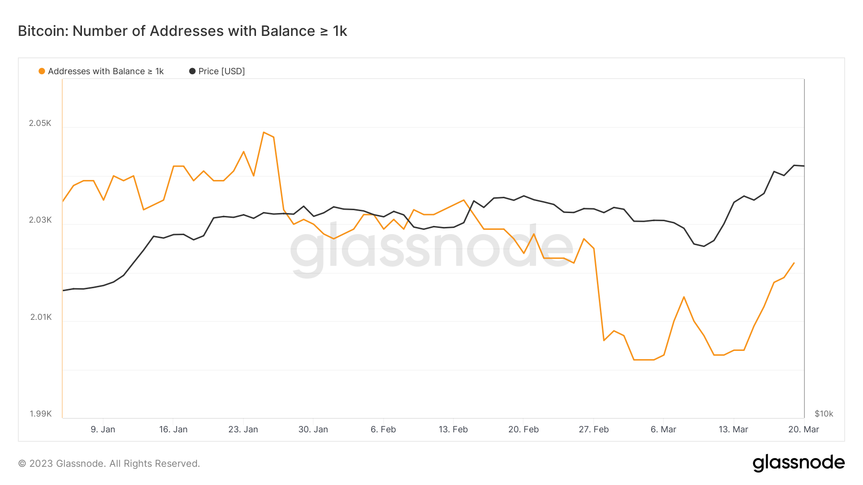Click the '13. Mar' date on the x-axis
The height and width of the screenshot is (485, 863).
tap(733, 429)
